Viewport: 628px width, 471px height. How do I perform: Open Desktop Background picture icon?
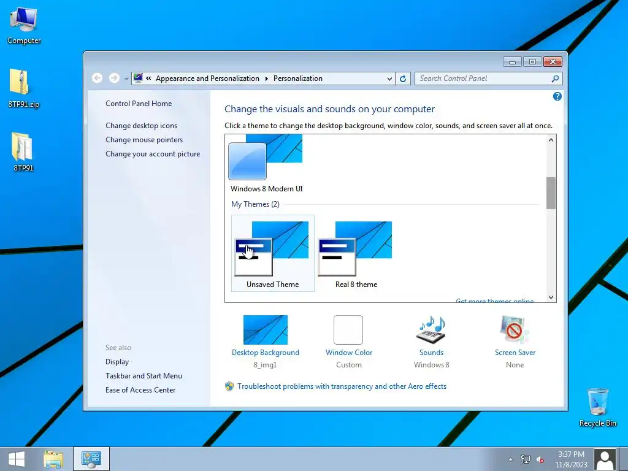coord(265,329)
